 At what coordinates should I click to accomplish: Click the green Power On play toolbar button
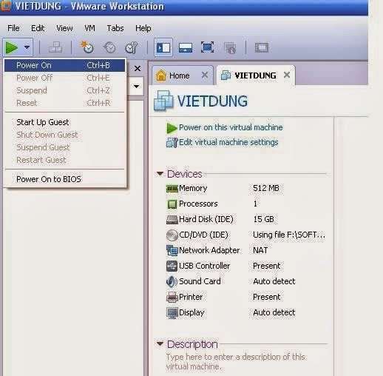(12, 47)
